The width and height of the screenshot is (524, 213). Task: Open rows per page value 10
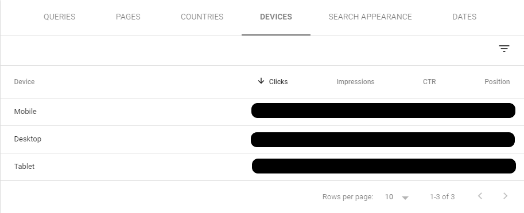[x=389, y=196]
